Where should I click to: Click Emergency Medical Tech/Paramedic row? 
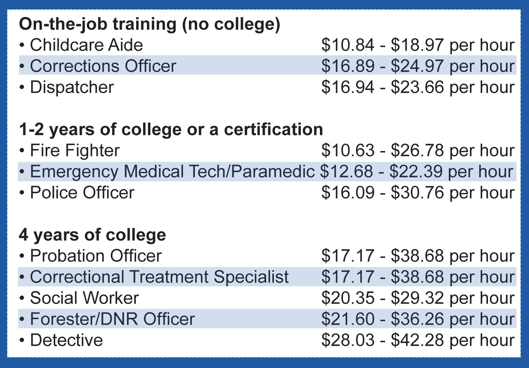(267, 171)
